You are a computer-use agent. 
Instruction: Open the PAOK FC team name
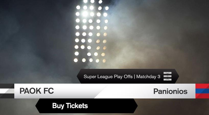(x=37, y=91)
